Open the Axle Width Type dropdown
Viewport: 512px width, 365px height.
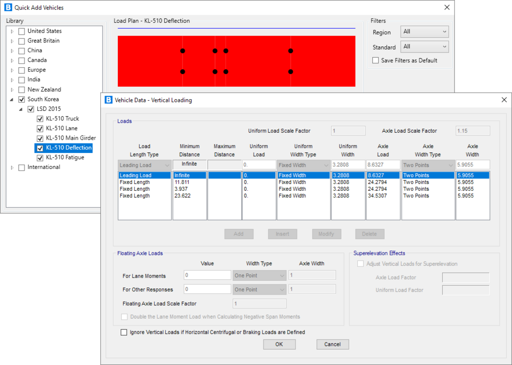[427, 165]
